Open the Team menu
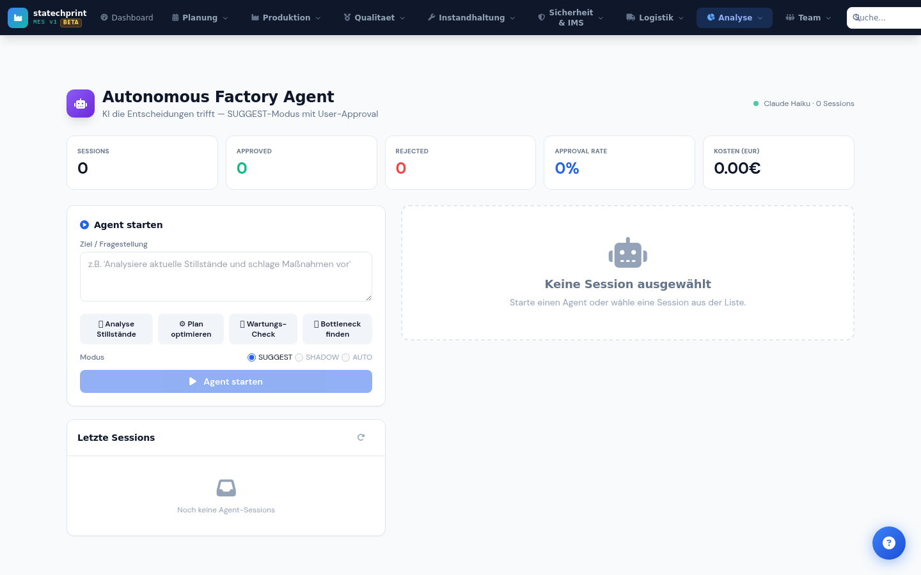 pyautogui.click(x=808, y=18)
